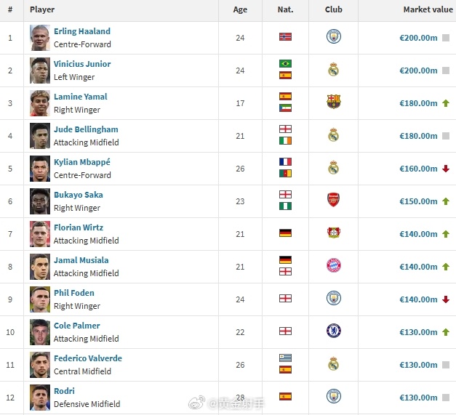The width and height of the screenshot is (456, 415).
Task: Open Jude Bellingham player profile link
Action: 86,129
